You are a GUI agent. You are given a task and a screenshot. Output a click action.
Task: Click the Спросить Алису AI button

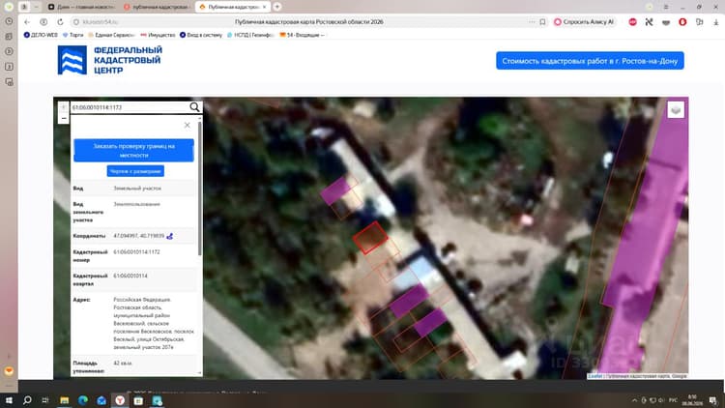point(584,21)
